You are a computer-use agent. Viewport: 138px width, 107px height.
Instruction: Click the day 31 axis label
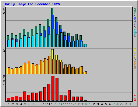pyautogui.click(x=129, y=104)
